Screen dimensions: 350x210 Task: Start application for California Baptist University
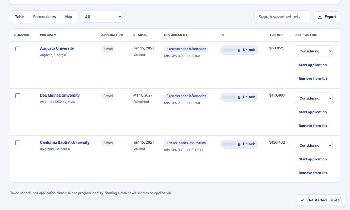coord(313,159)
